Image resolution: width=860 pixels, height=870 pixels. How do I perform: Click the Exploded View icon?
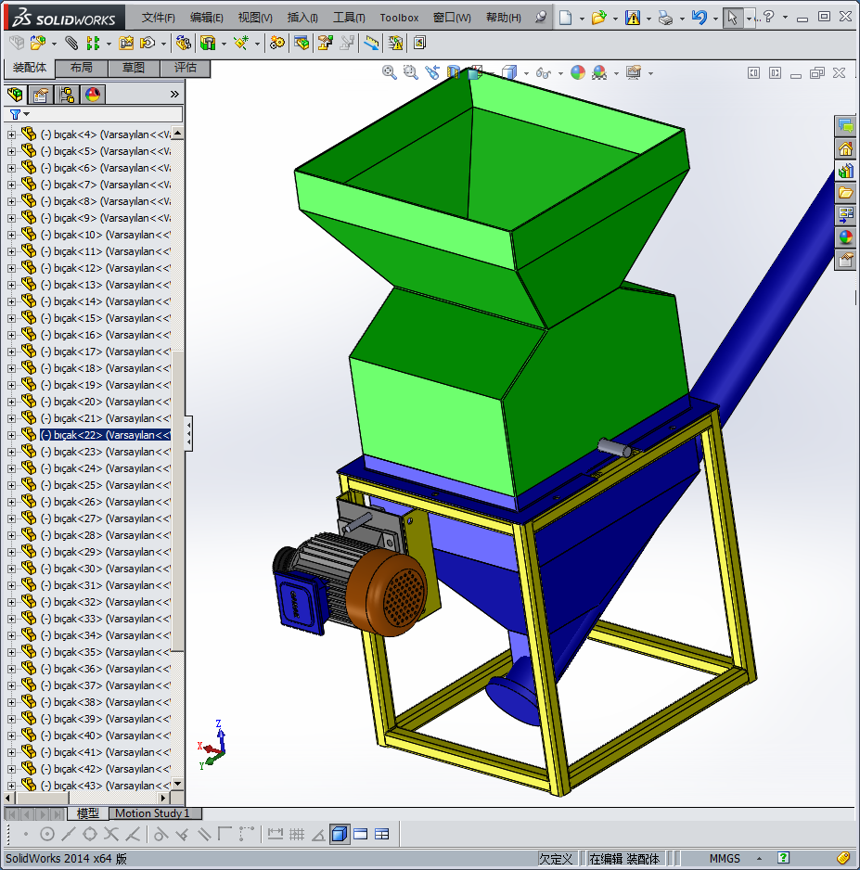(325, 43)
